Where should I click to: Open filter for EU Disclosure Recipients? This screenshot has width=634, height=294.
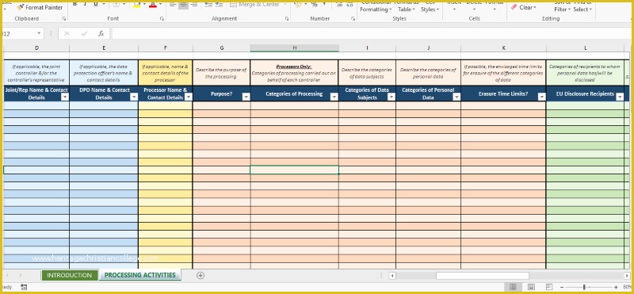pos(620,97)
